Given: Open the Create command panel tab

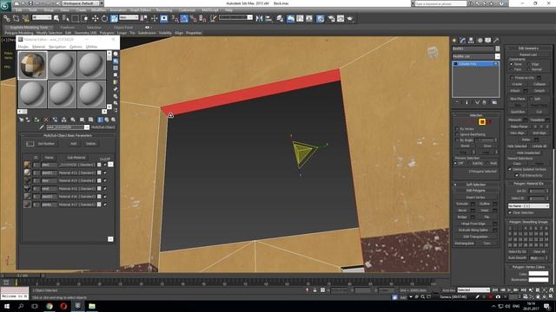Looking at the screenshot, I should 454,41.
